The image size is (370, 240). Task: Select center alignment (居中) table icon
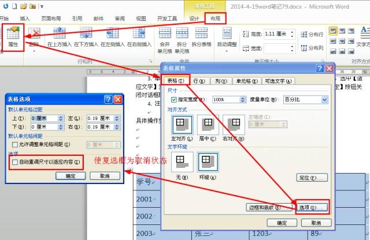coord(208,125)
